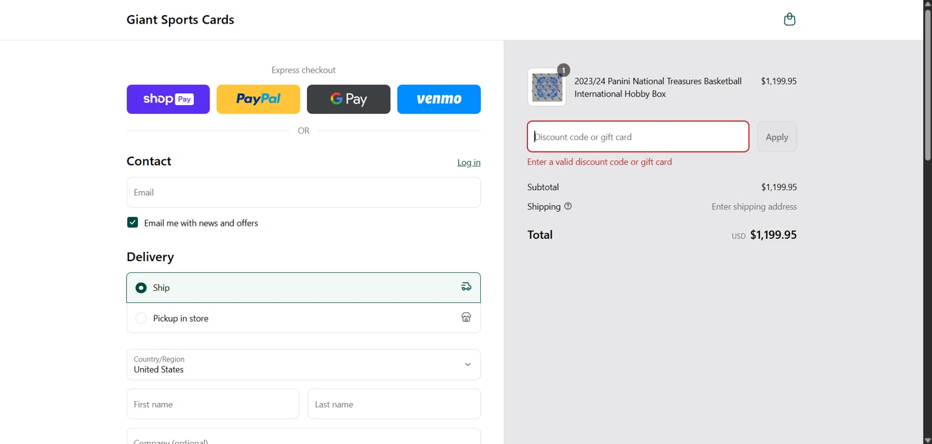Click the Apply discount button
The width and height of the screenshot is (932, 444).
777,137
